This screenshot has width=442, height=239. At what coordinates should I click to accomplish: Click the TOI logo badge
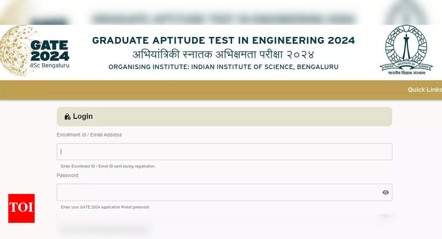tap(21, 208)
